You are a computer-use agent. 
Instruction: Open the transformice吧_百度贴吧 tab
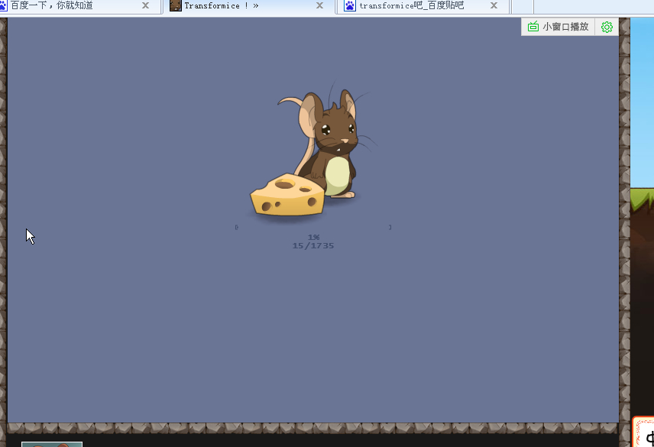click(x=413, y=5)
